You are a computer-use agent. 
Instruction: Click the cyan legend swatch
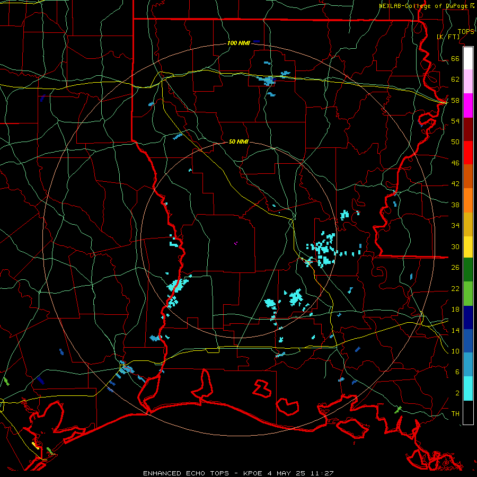[x=468, y=388]
